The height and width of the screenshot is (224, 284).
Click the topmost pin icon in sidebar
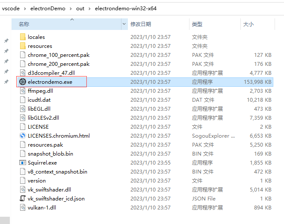(x=6, y=41)
